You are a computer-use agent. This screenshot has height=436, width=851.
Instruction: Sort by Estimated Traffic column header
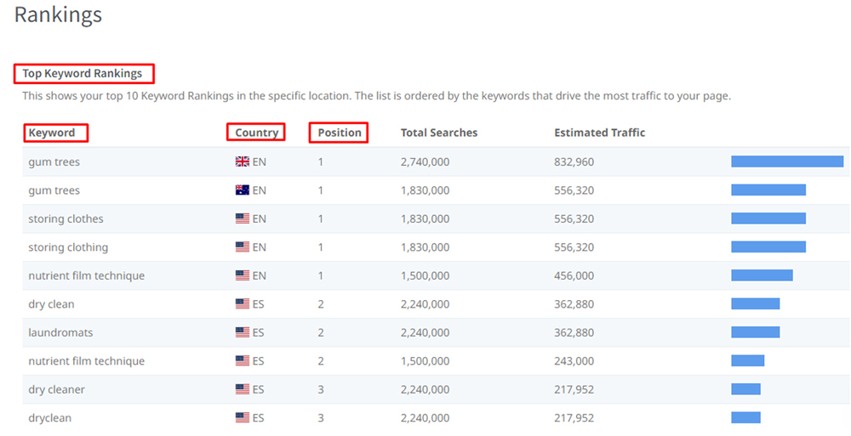[x=599, y=133]
